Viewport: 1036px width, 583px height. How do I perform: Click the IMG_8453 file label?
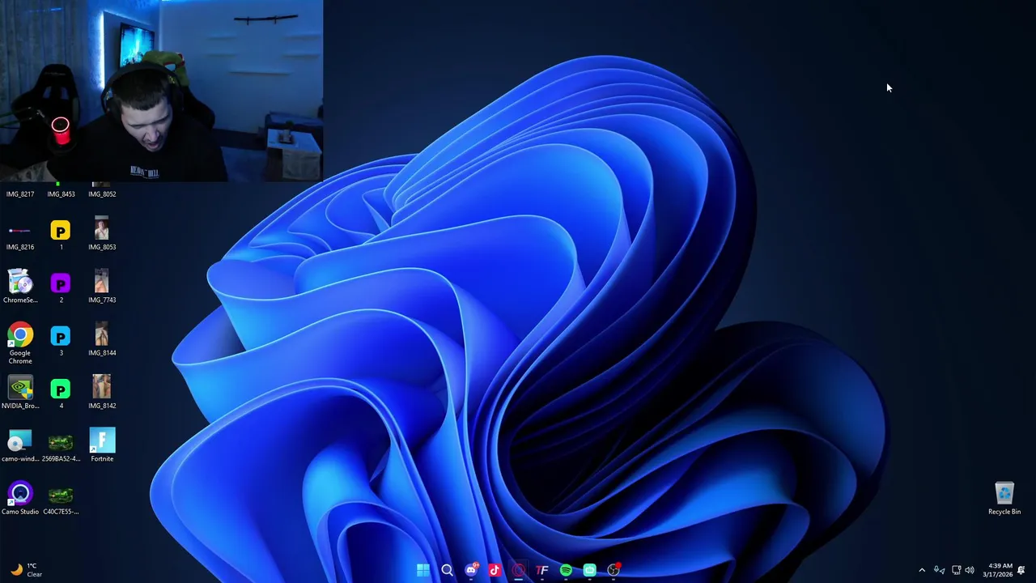(x=61, y=194)
